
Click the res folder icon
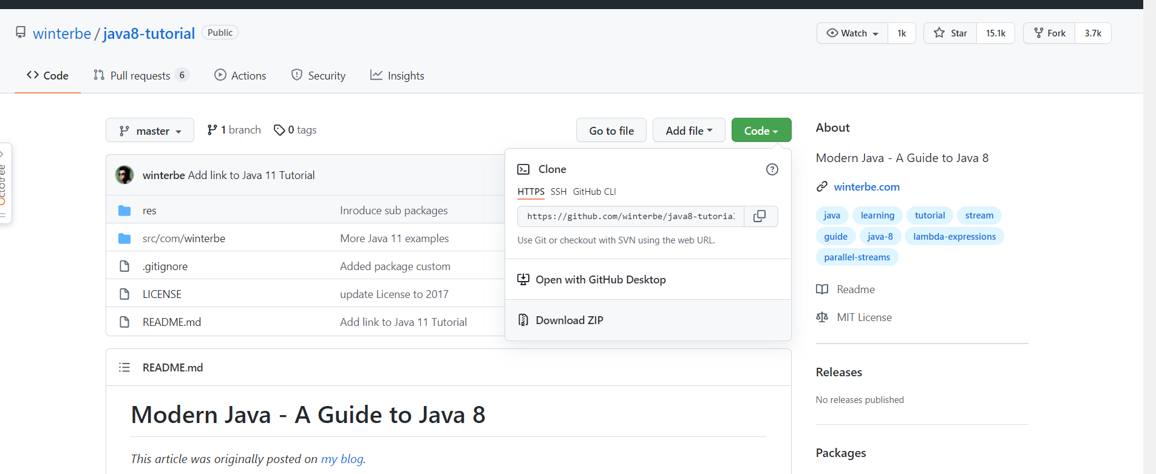[x=124, y=211]
